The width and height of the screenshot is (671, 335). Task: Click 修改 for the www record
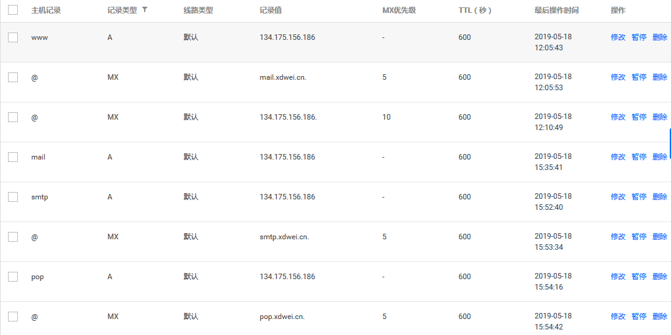618,37
